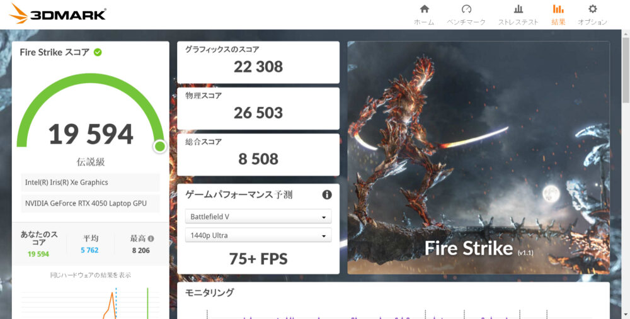Image resolution: width=630 pixels, height=319 pixels.
Task: Open the オプション gear icon
Action: [x=593, y=9]
